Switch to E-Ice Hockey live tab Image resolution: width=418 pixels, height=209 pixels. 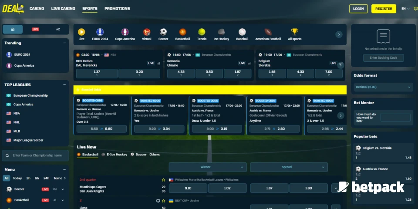[x=116, y=155]
